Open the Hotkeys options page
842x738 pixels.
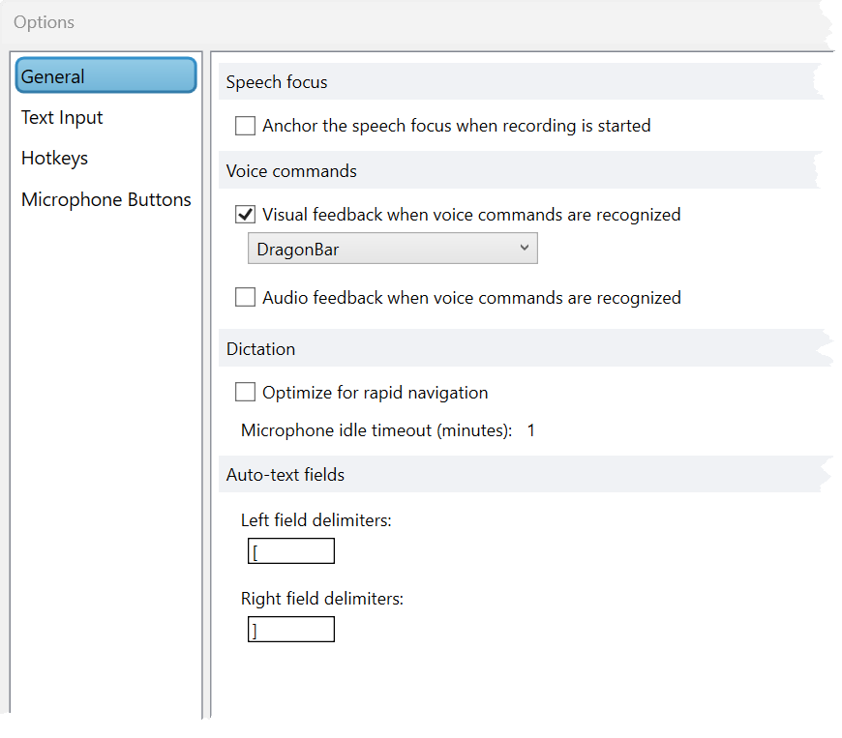(x=54, y=159)
